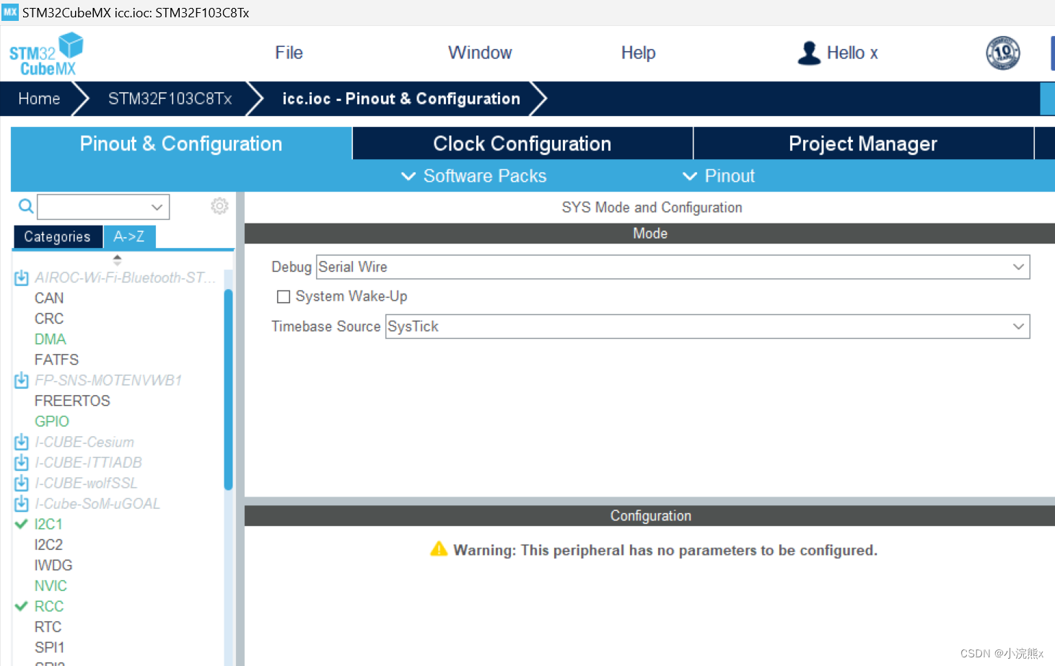
Task: Open the 10 years anniversary badge
Action: [x=1003, y=53]
